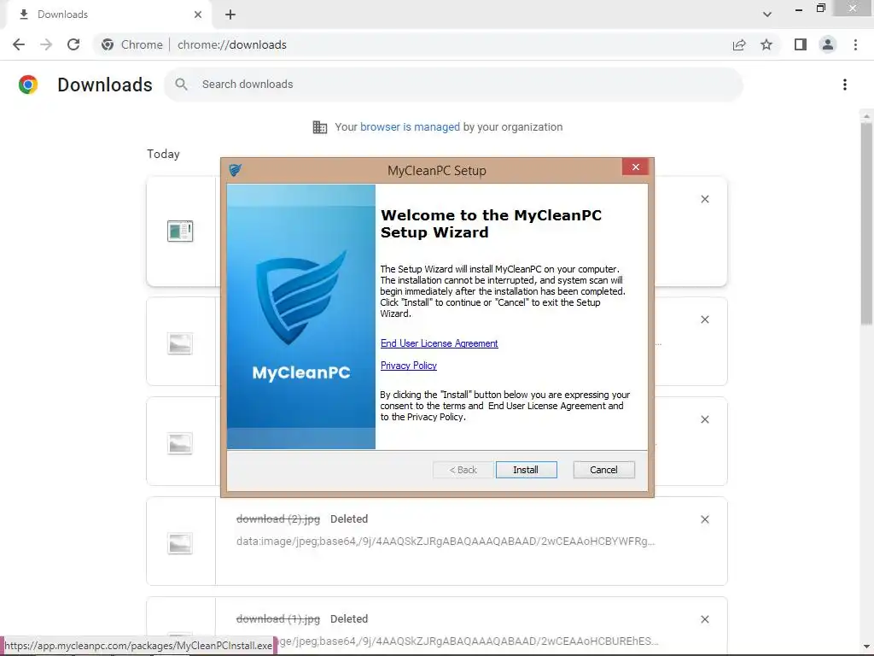
Task: Bookmark this tab with the star icon
Action: click(766, 44)
